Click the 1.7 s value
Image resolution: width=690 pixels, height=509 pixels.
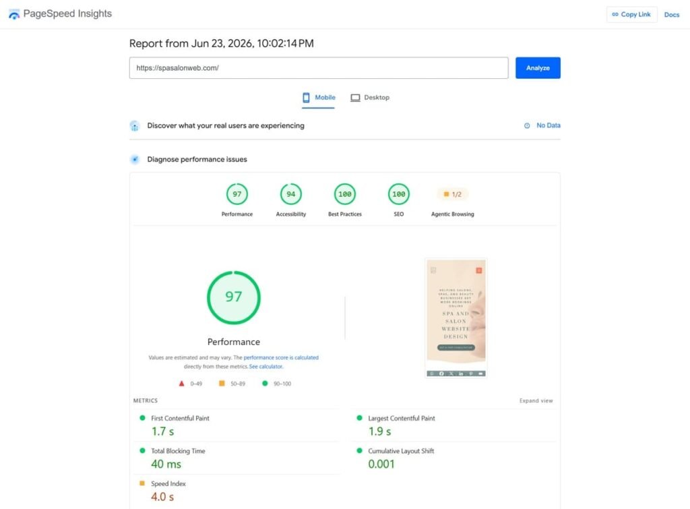(162, 431)
